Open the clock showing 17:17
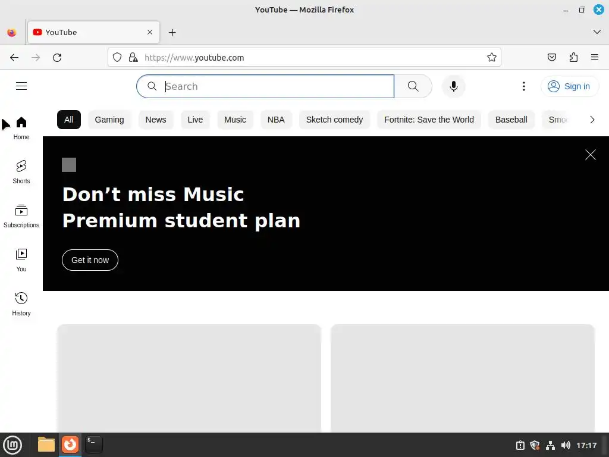Viewport: 609px width, 457px height. click(586, 445)
